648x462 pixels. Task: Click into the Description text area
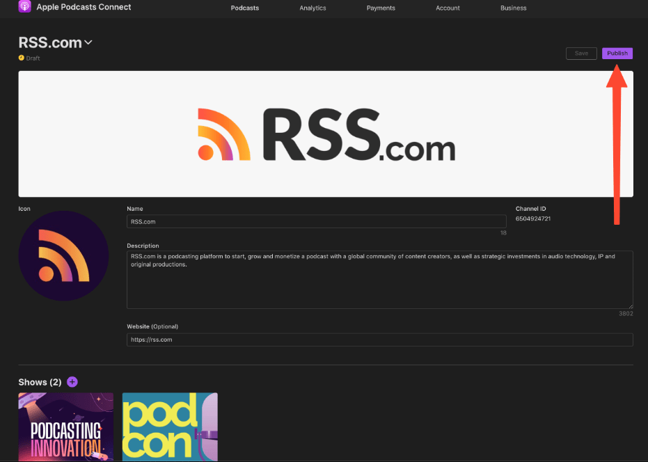pos(380,280)
